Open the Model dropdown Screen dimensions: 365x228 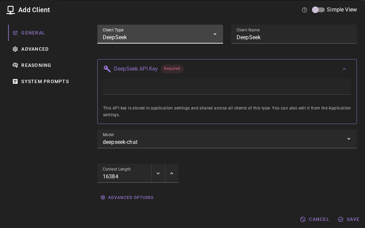pyautogui.click(x=227, y=139)
